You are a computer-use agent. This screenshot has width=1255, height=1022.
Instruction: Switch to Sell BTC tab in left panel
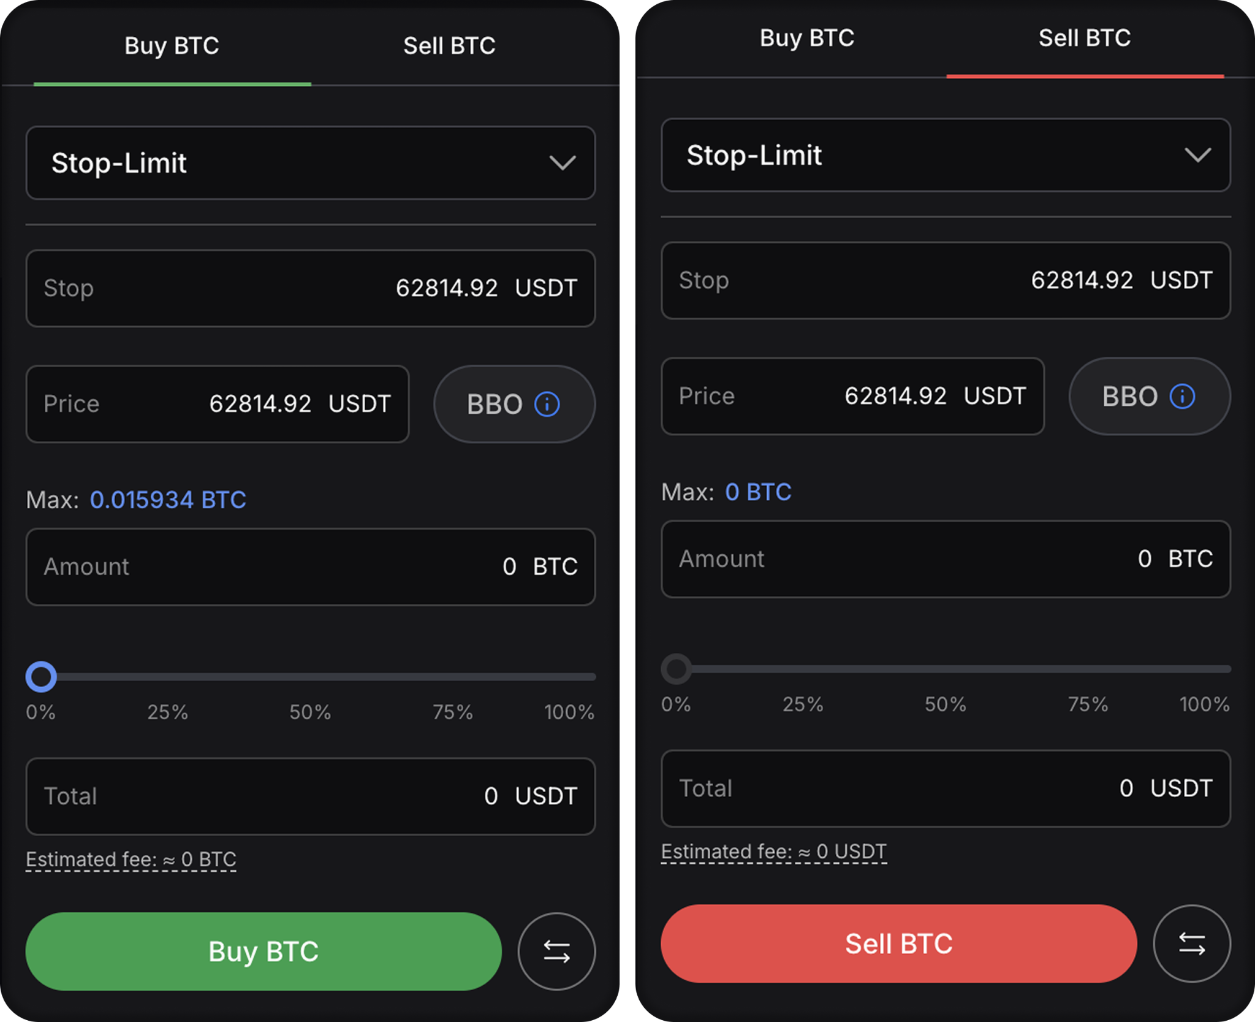click(x=449, y=45)
